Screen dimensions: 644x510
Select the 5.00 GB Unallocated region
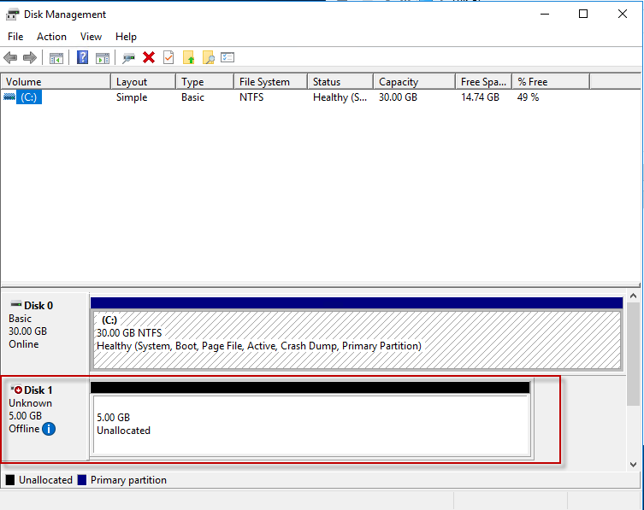tap(310, 425)
